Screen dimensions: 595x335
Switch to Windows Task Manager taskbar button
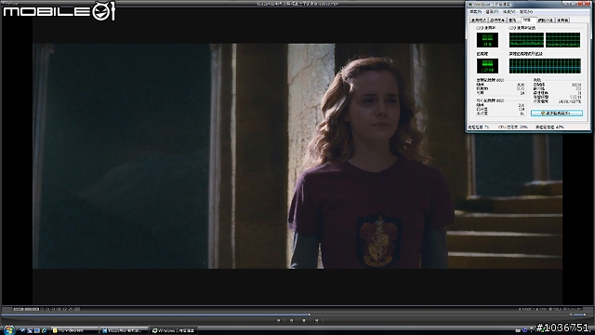(173, 331)
